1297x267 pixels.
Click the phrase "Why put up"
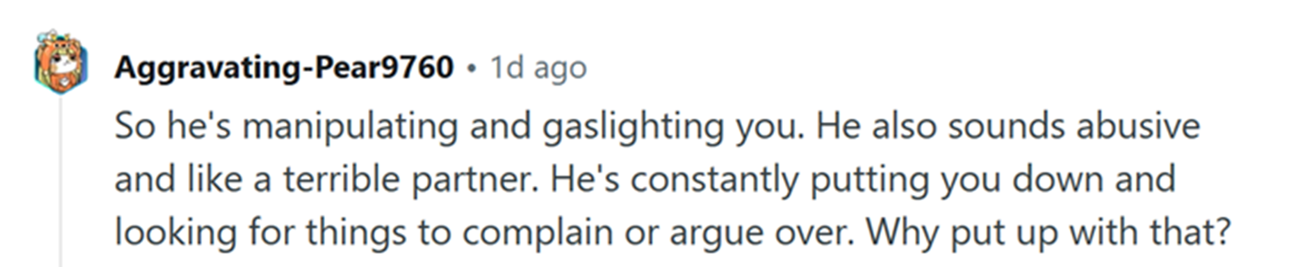[962, 233]
